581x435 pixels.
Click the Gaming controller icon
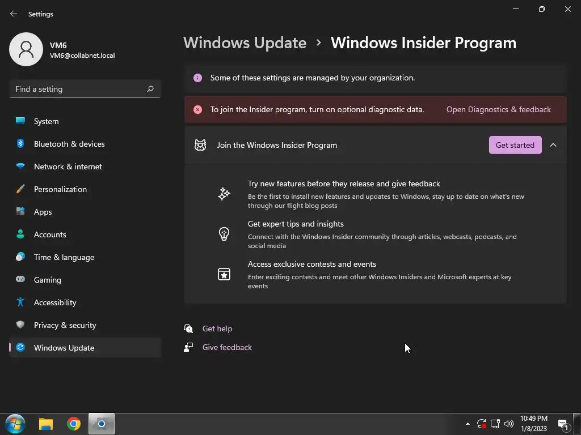pyautogui.click(x=20, y=279)
